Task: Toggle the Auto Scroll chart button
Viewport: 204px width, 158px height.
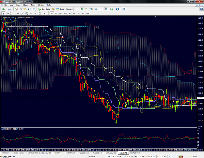Action: (x=102, y=9)
